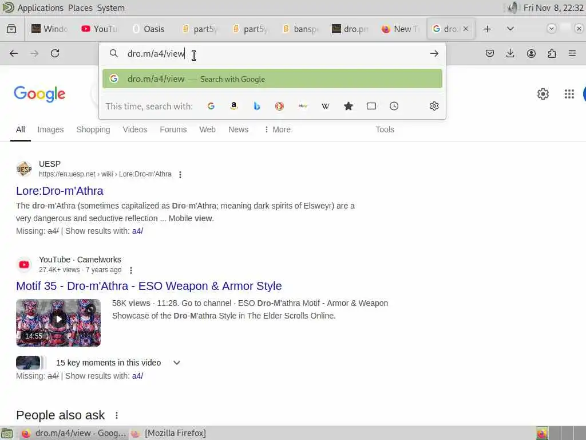Open the Pocket save icon
The height and width of the screenshot is (440, 586).
click(x=490, y=53)
